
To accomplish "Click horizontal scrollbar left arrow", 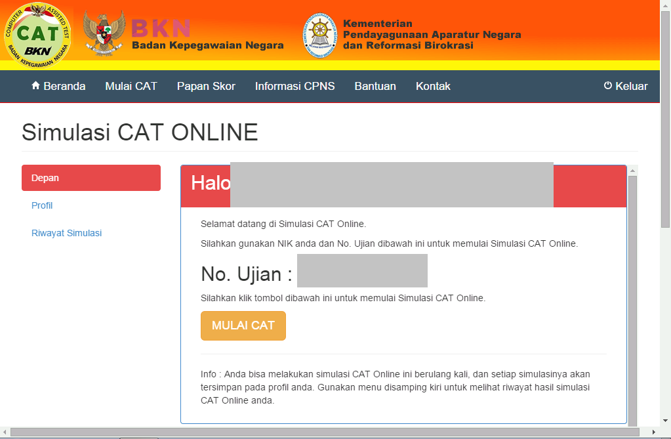I will [5, 432].
